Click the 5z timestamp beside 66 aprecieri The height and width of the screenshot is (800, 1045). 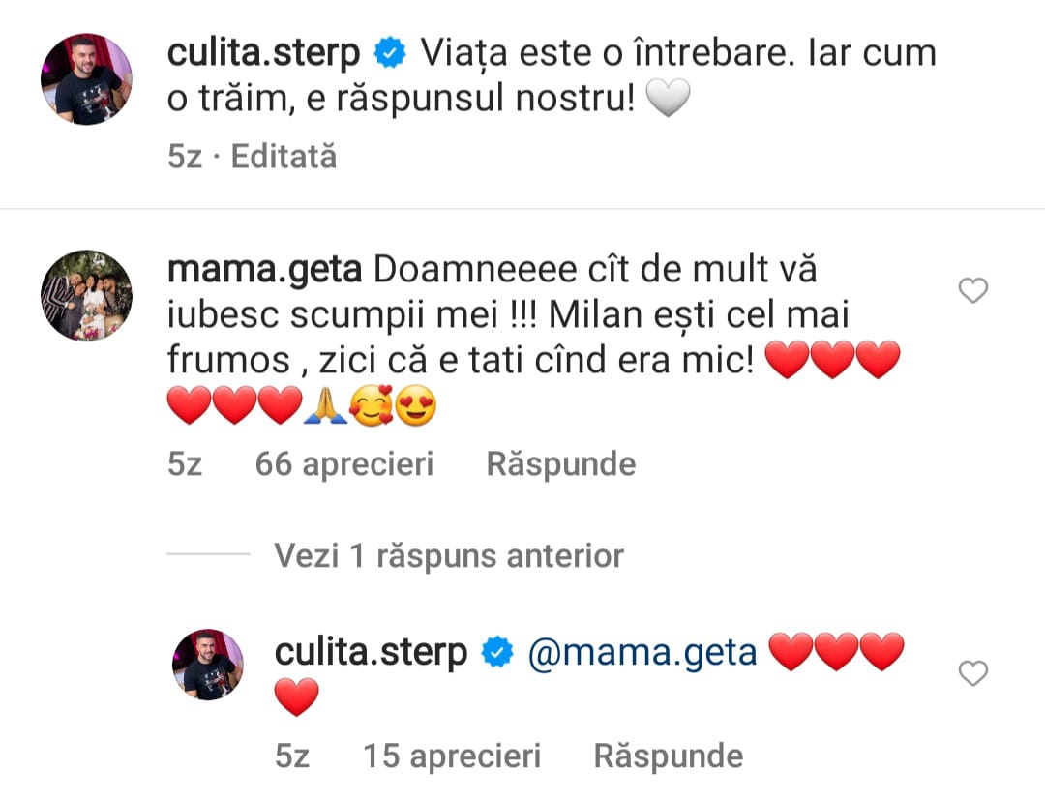tap(185, 464)
